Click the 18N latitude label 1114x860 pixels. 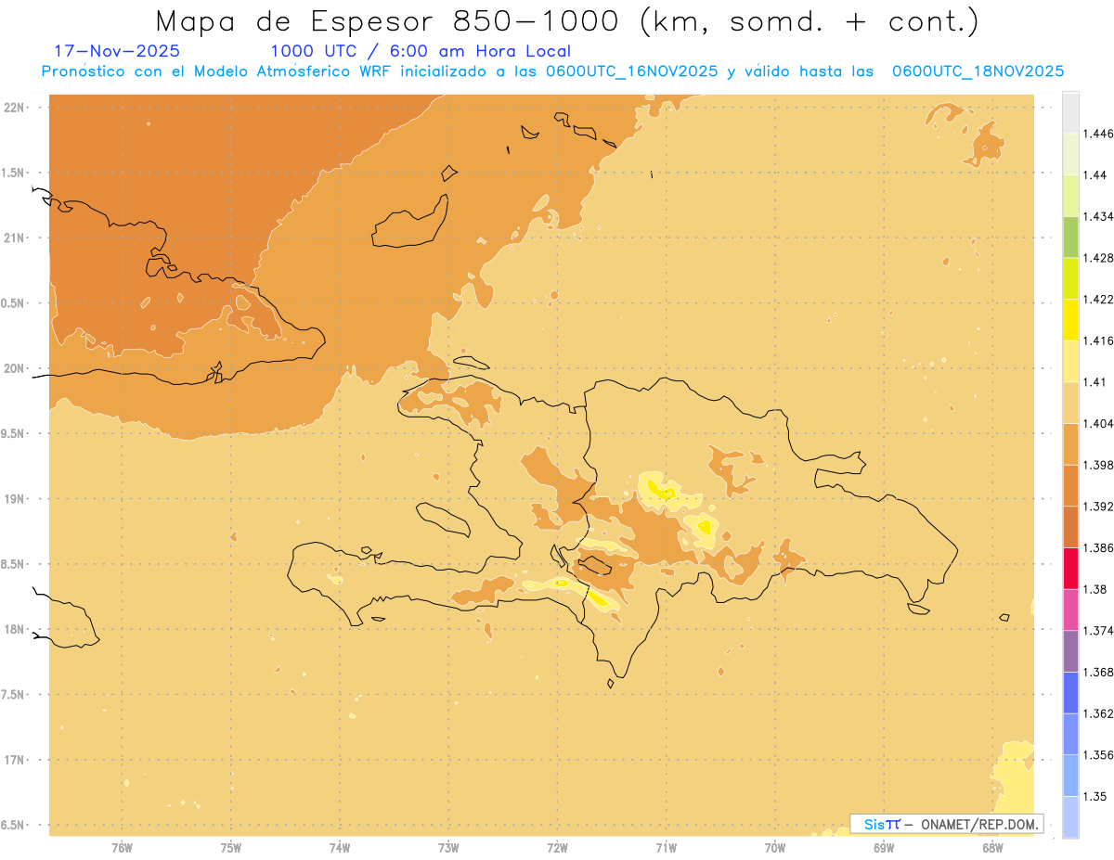coord(15,630)
